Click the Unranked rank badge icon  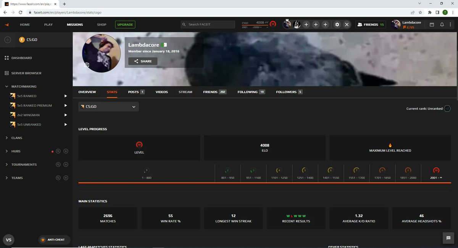point(447,109)
